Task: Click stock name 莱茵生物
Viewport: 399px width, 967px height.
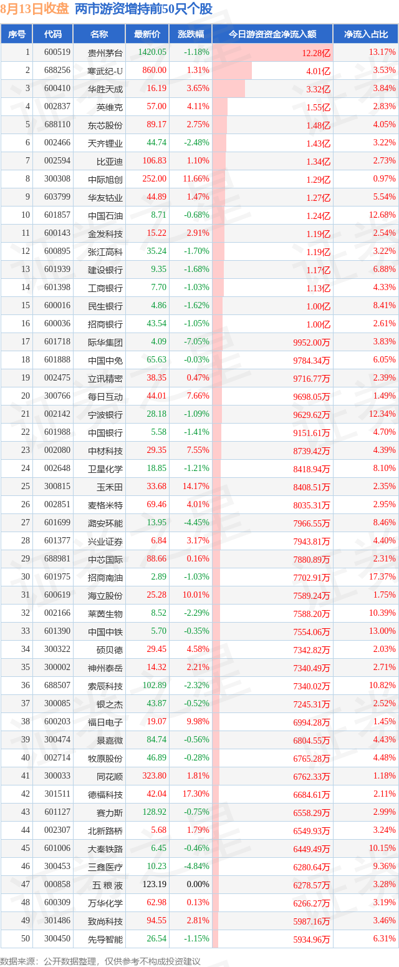Action: coord(105,613)
